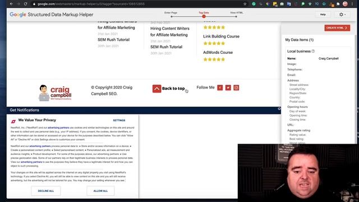359x202 pixels.
Task: Open the Chrome profile avatar
Action: pyautogui.click(x=346, y=4)
